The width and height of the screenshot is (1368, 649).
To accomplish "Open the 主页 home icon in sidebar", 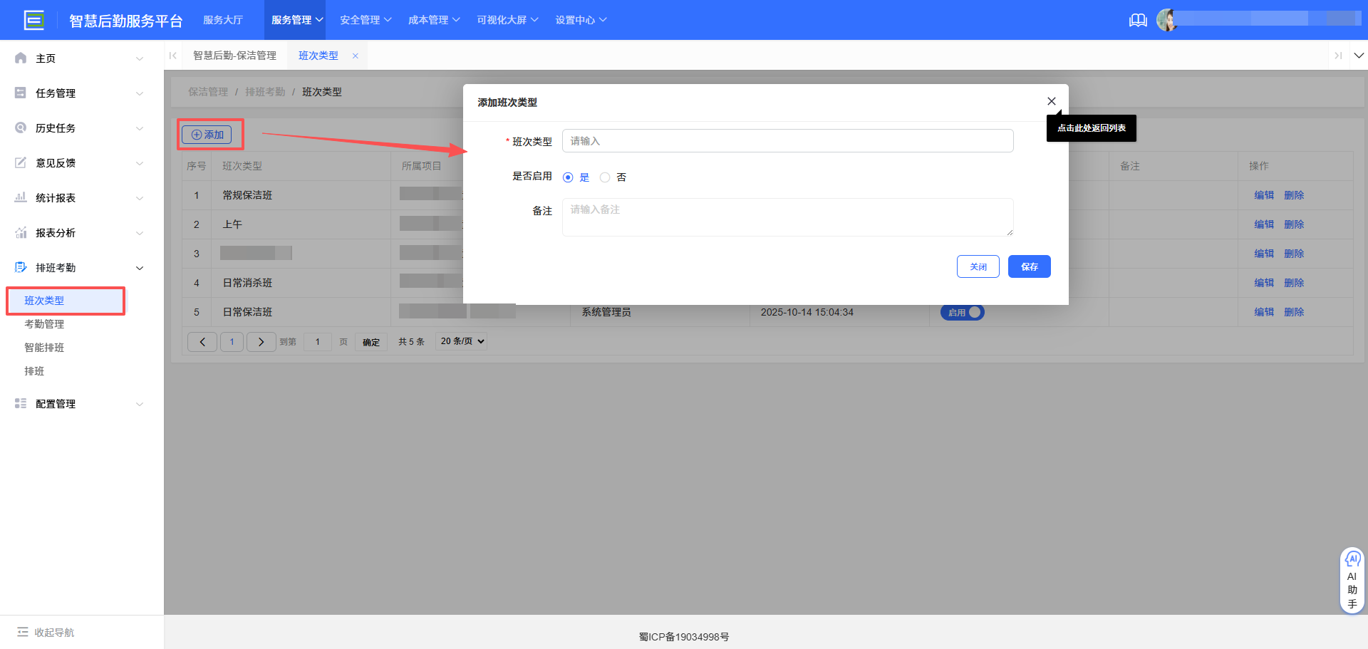I will 20,58.
